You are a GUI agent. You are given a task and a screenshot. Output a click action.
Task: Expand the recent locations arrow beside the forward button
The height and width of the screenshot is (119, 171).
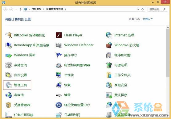[16, 9]
